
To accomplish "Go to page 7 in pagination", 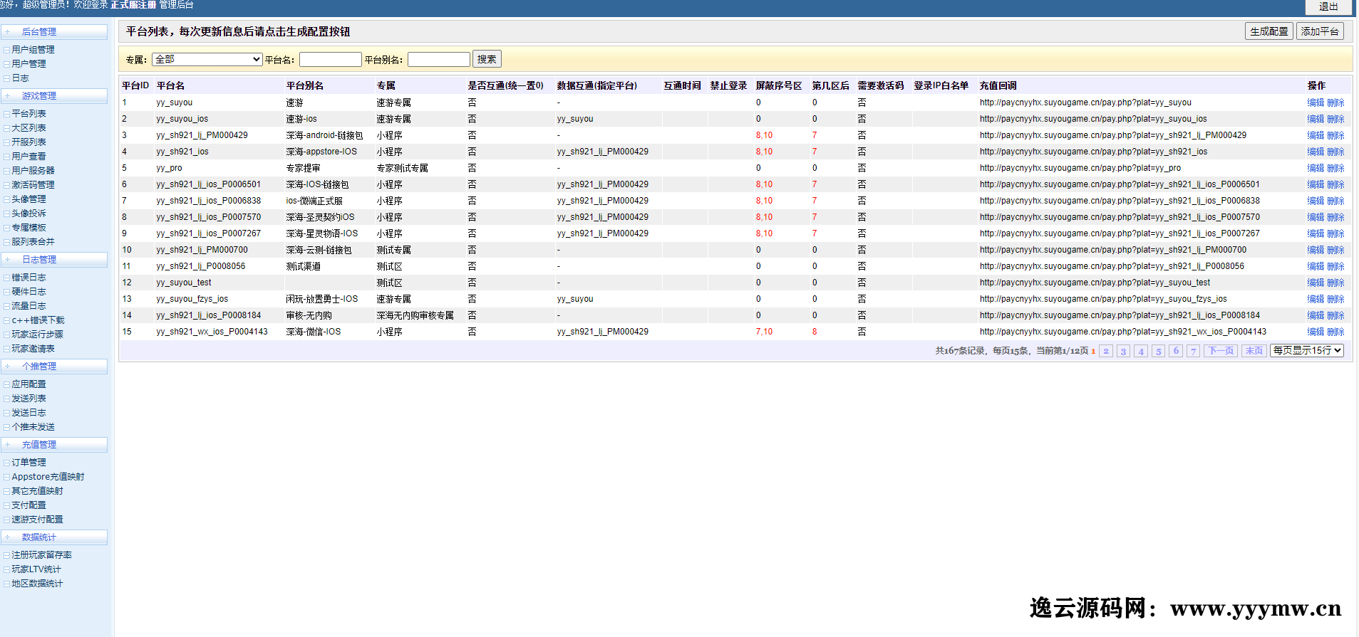I will [1193, 351].
